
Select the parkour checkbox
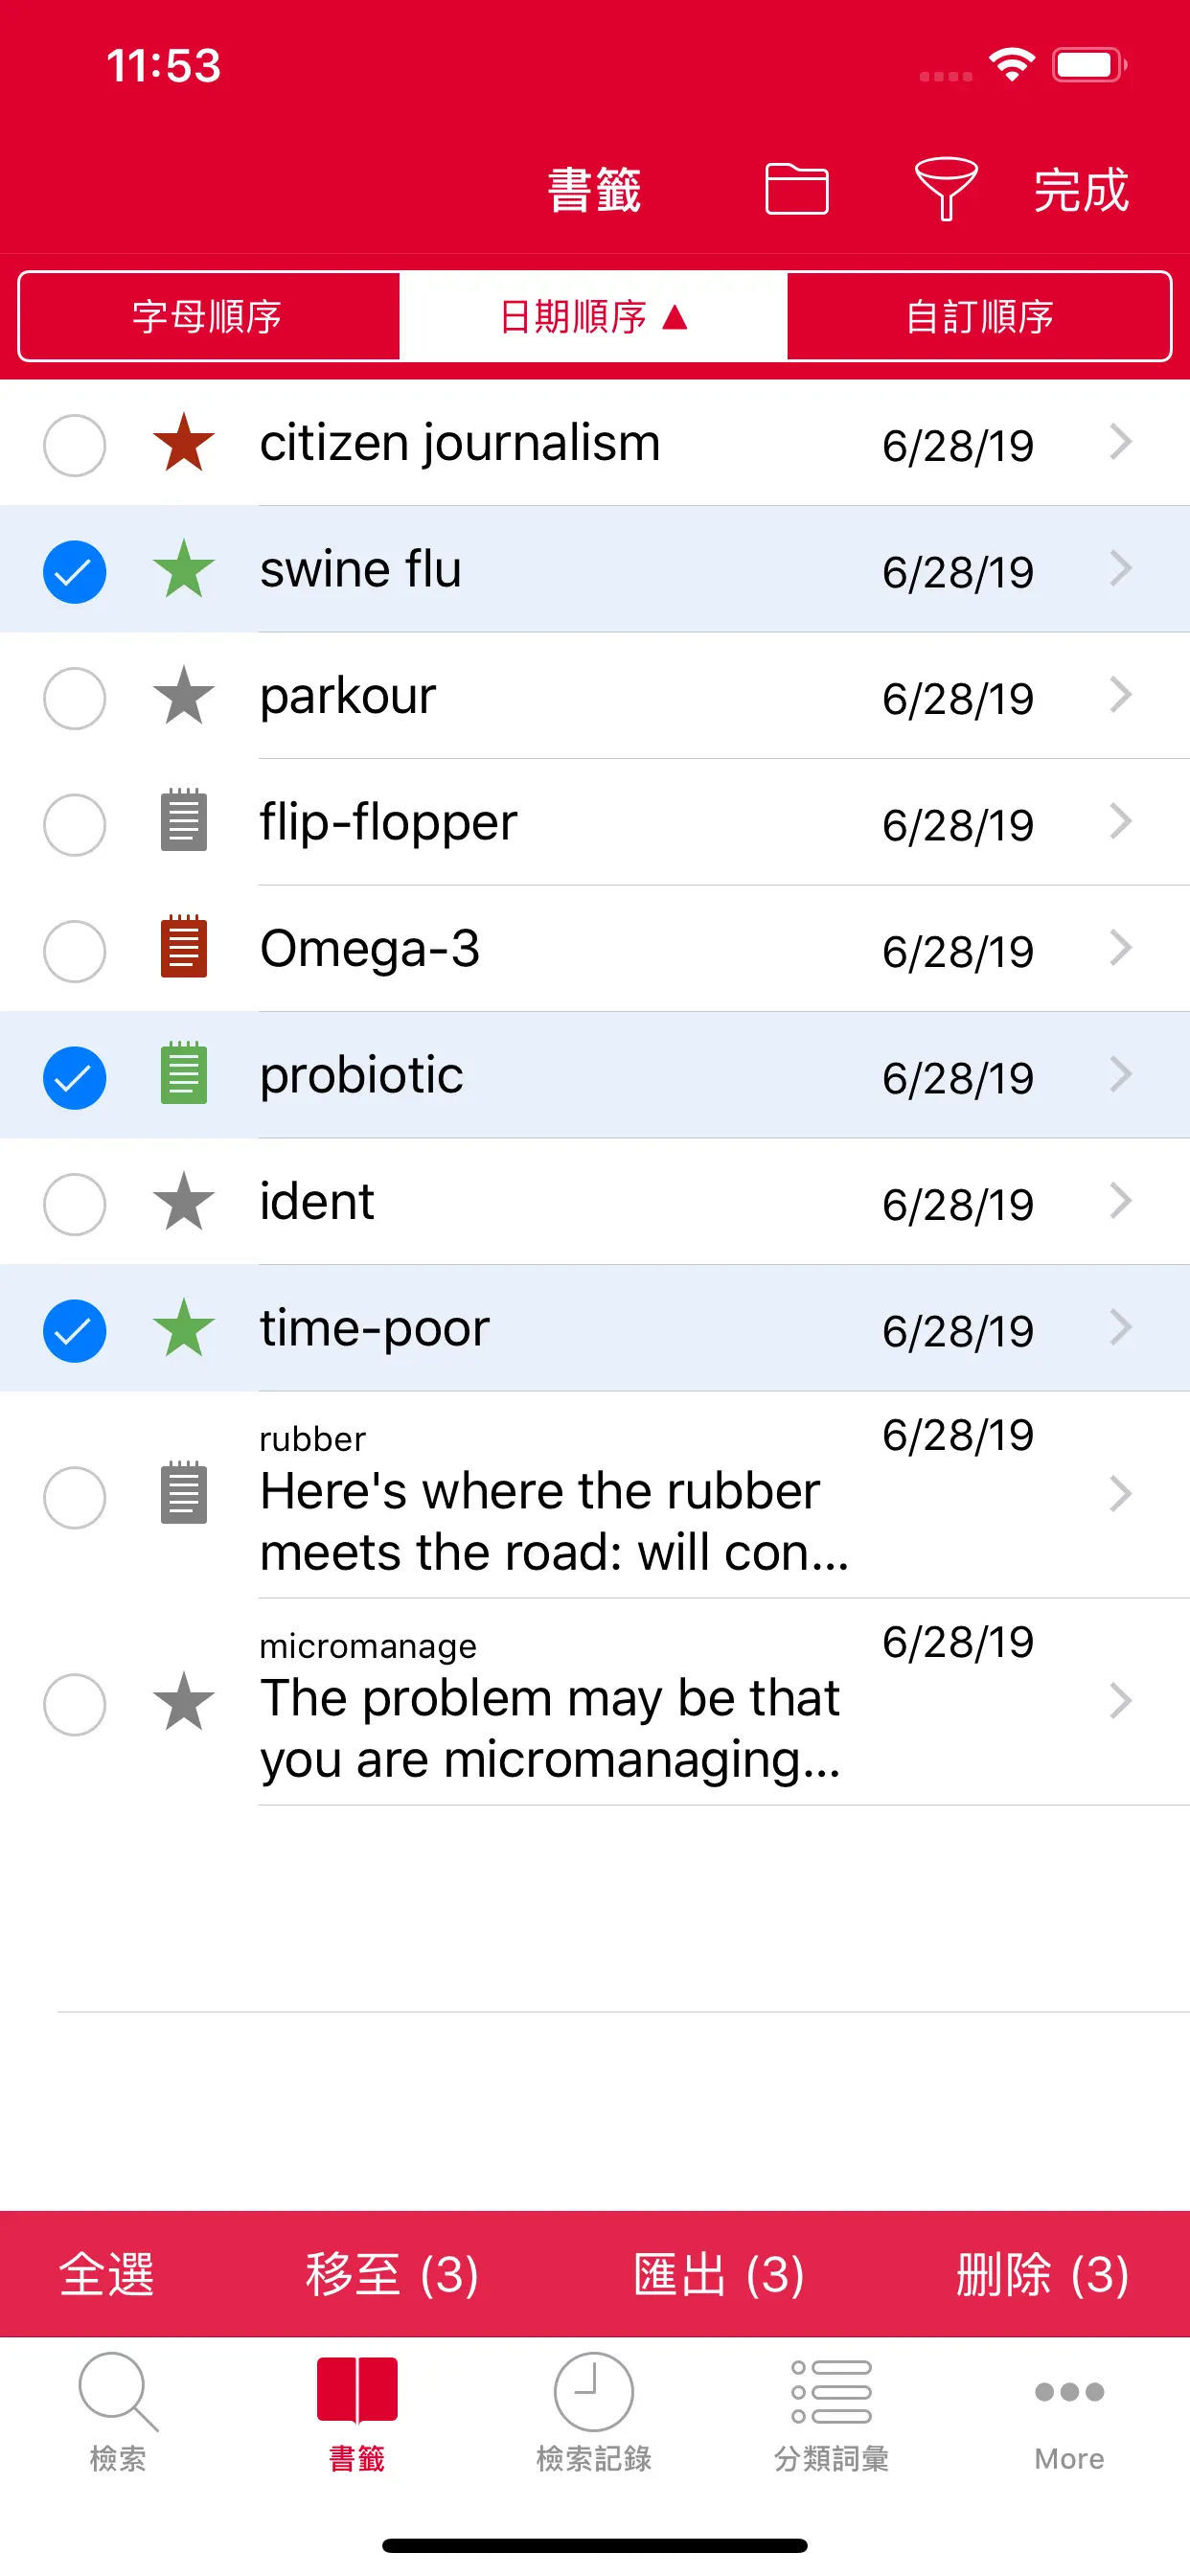pos(75,698)
